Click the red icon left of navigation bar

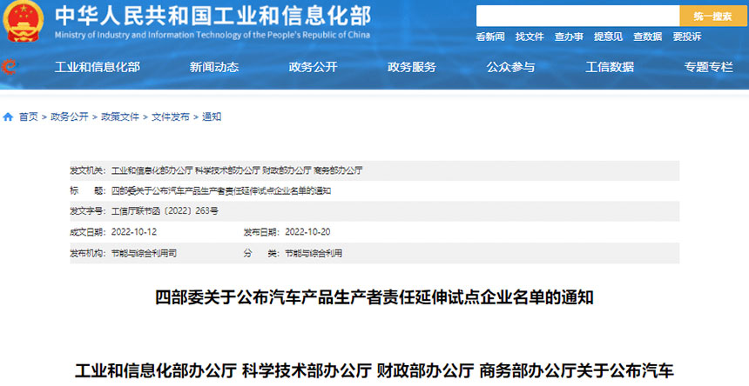click(9, 67)
